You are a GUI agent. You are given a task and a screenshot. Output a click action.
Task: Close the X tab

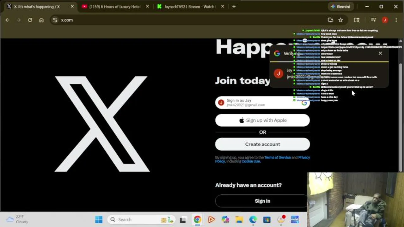coord(72,6)
